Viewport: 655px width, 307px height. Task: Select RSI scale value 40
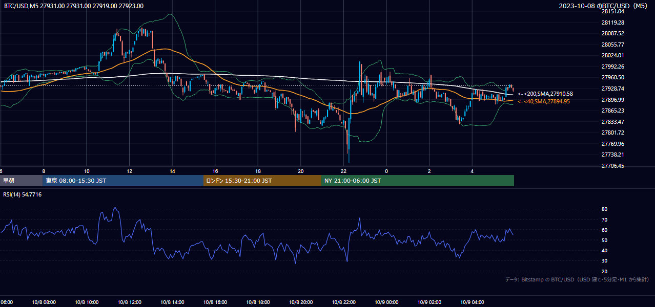click(605, 250)
